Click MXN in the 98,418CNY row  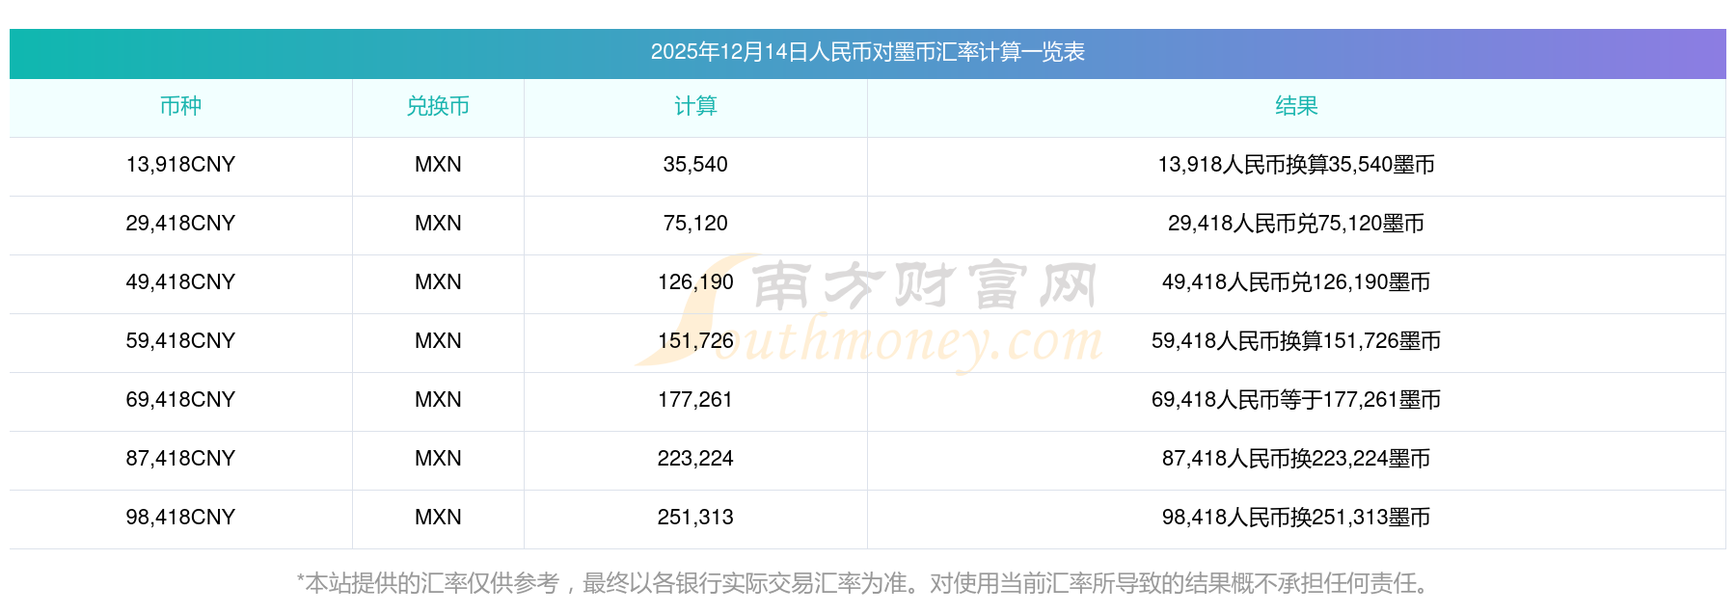pos(438,518)
